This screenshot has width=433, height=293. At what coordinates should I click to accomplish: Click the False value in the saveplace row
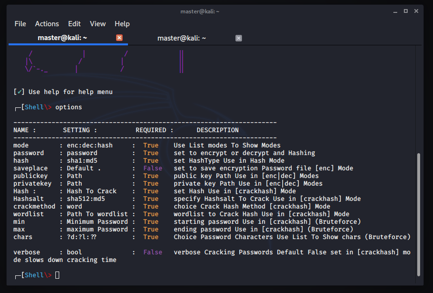(153, 168)
